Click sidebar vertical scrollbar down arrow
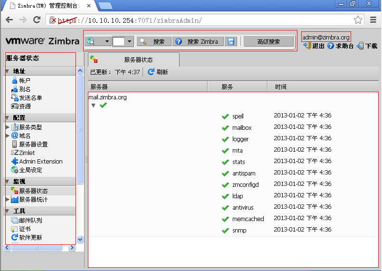 point(80,239)
